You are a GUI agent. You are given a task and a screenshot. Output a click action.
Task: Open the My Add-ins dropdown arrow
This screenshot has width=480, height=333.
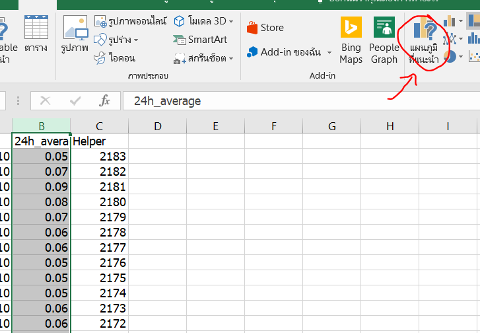[x=329, y=52]
